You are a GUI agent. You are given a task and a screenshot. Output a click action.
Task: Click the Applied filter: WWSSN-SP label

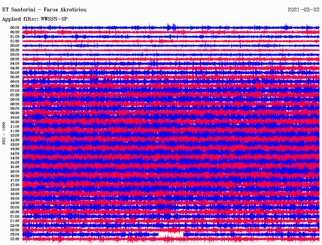tap(35, 19)
